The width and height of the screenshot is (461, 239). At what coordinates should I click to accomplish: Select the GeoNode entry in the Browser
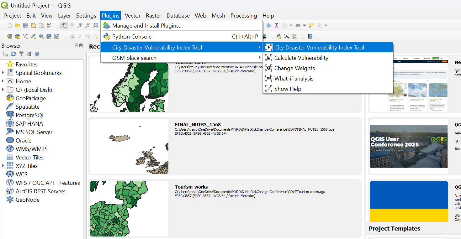pos(28,200)
